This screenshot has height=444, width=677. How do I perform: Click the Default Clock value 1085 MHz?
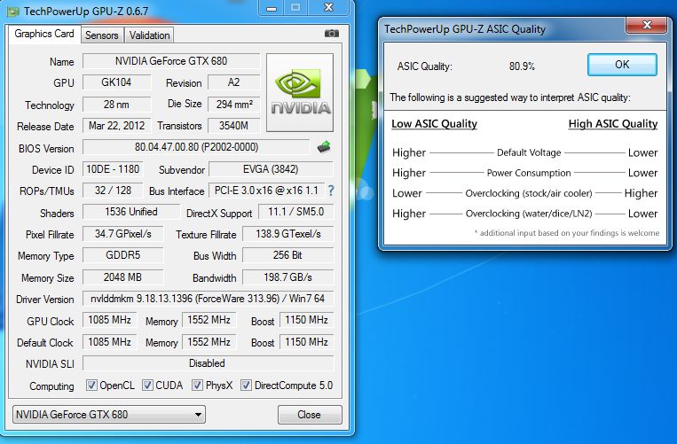pyautogui.click(x=110, y=342)
